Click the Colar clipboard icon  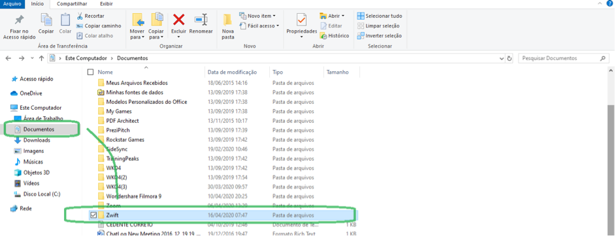(x=65, y=20)
